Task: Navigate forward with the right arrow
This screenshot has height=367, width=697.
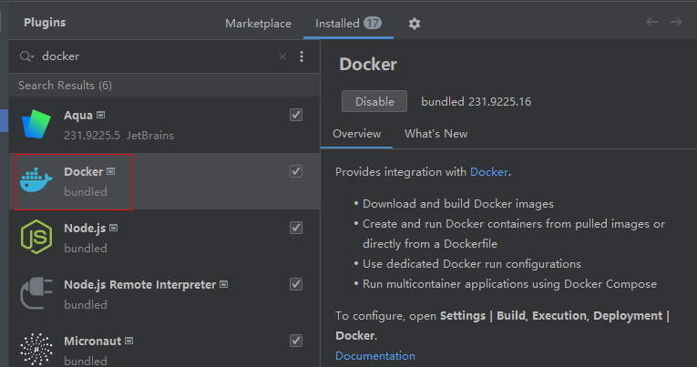Action: (676, 23)
